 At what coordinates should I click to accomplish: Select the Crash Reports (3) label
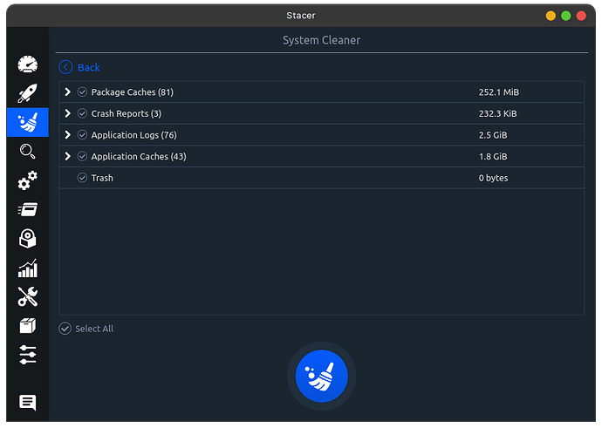(x=126, y=114)
